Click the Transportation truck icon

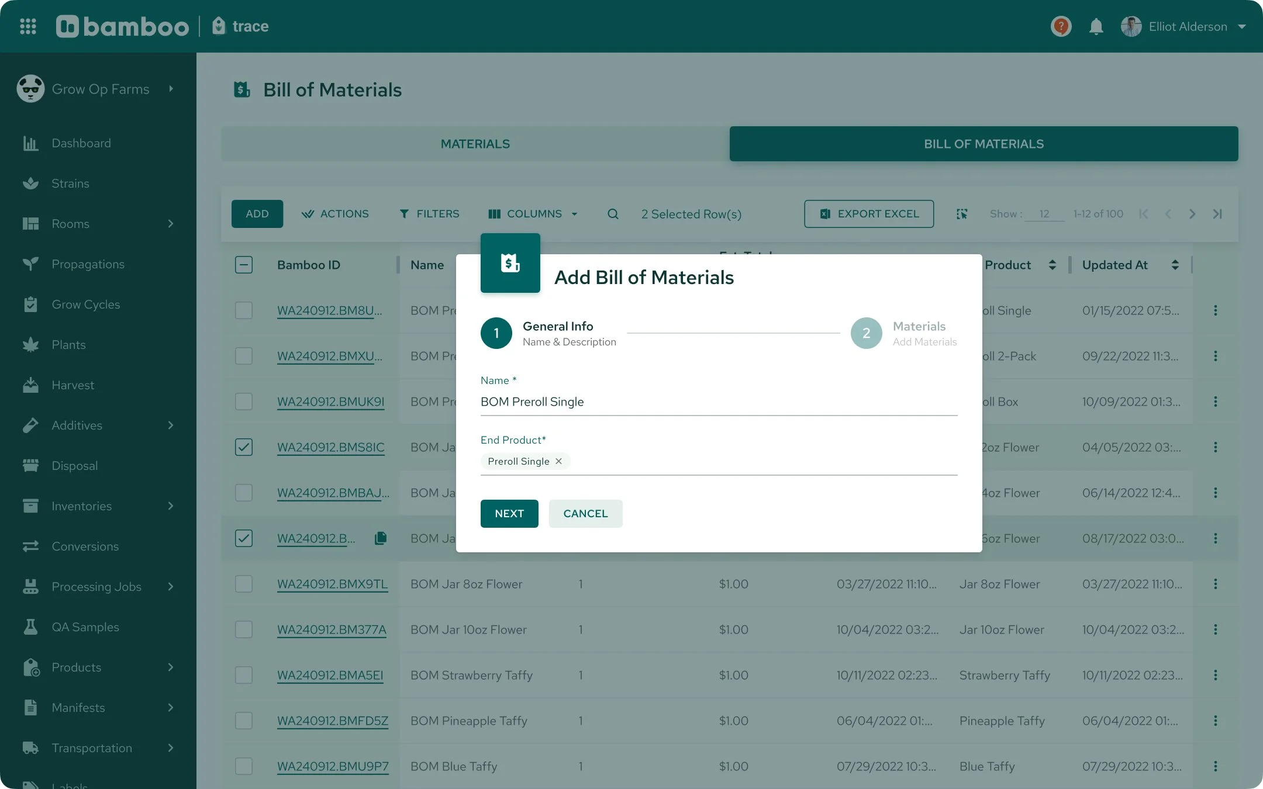pyautogui.click(x=30, y=748)
